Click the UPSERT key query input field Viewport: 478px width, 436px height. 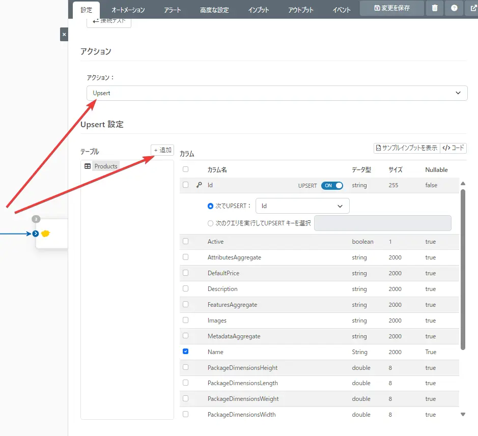tap(383, 223)
